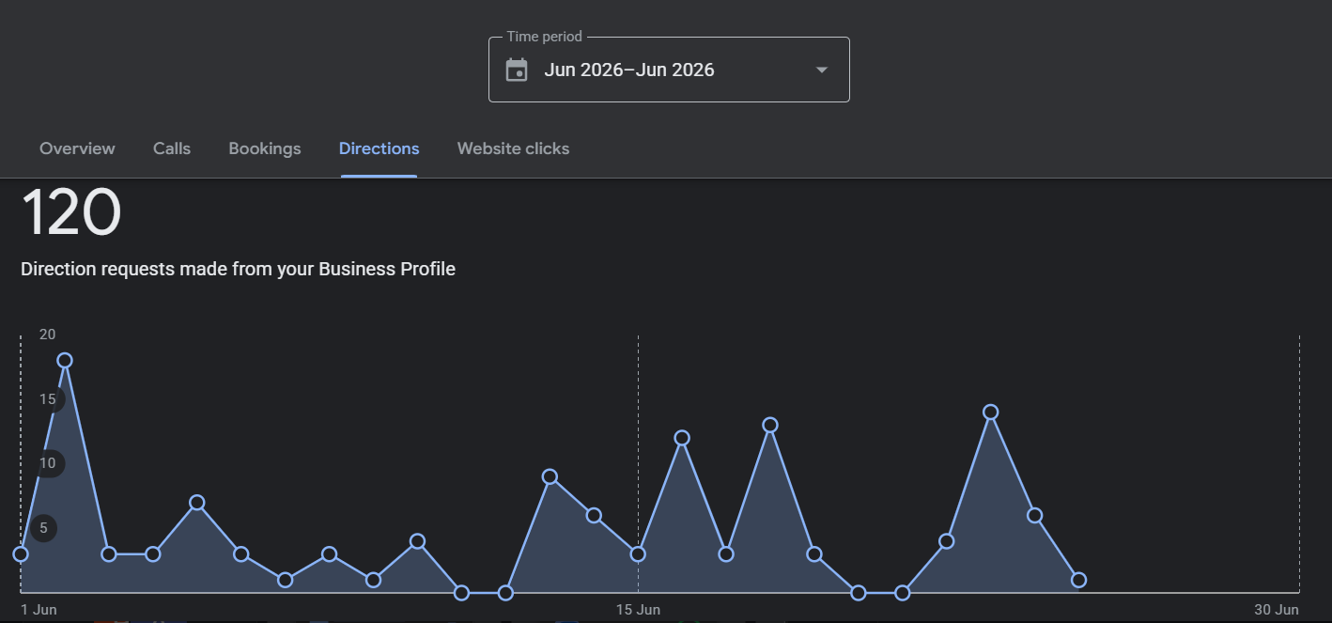The image size is (1332, 623).
Task: Click the 120 total direction requests number
Action: [x=71, y=212]
